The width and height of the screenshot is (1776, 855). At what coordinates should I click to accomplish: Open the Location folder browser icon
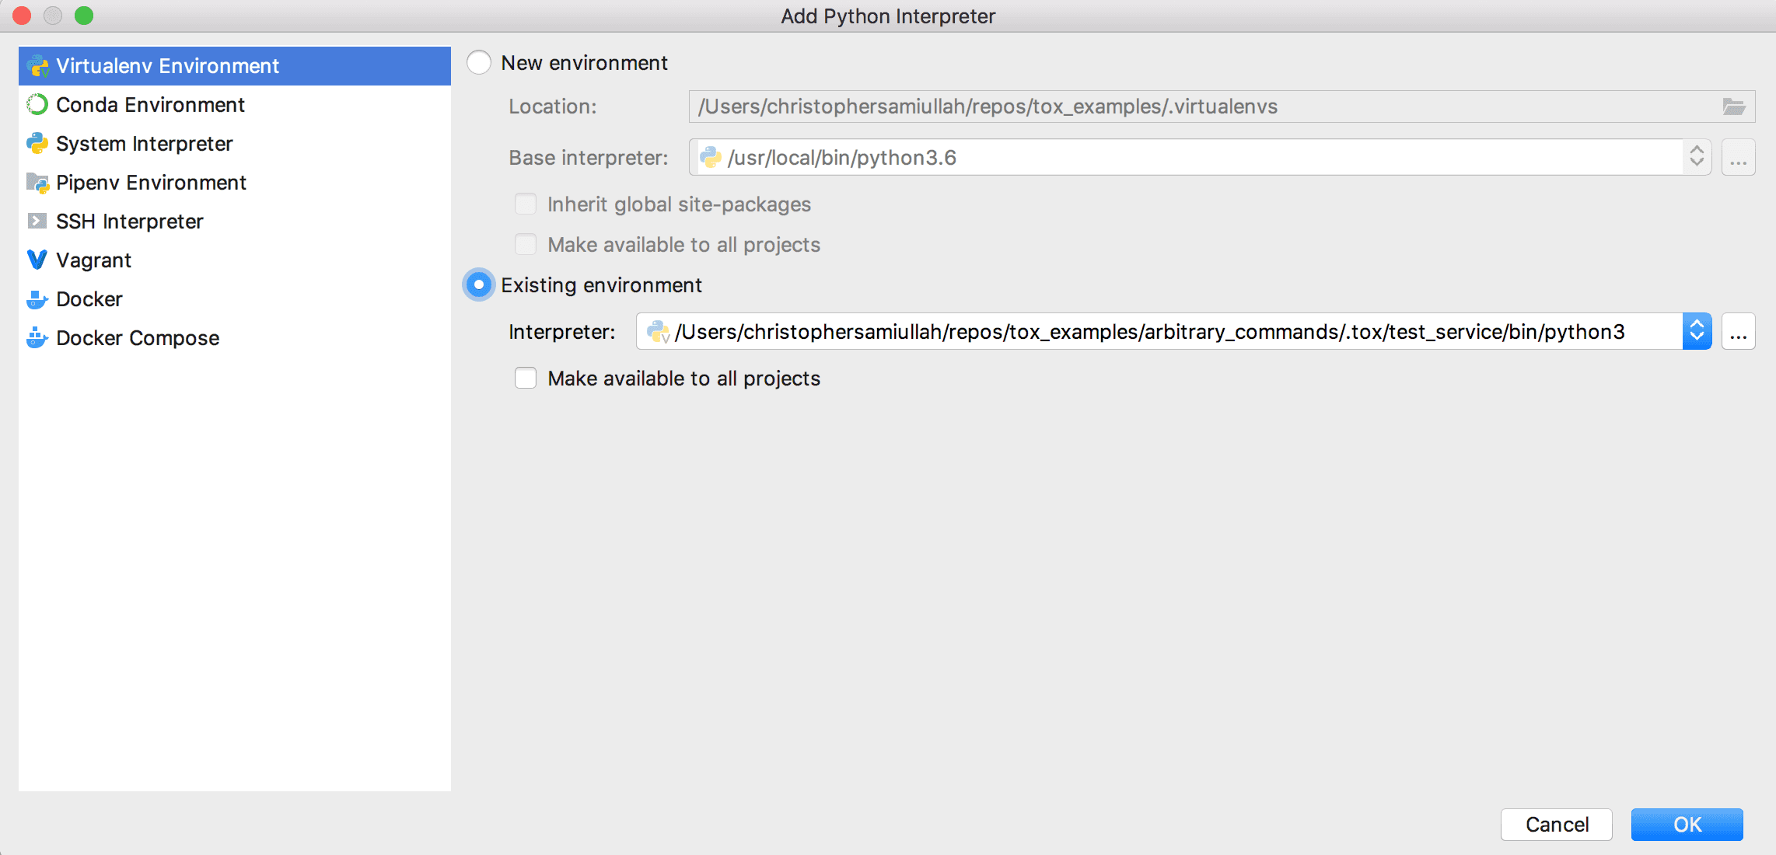tap(1734, 106)
